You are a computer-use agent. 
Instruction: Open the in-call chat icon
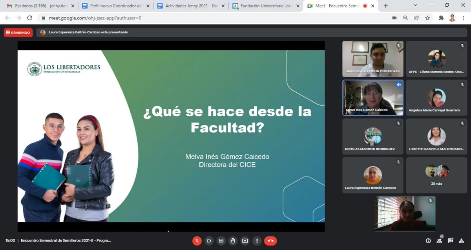pyautogui.click(x=451, y=241)
